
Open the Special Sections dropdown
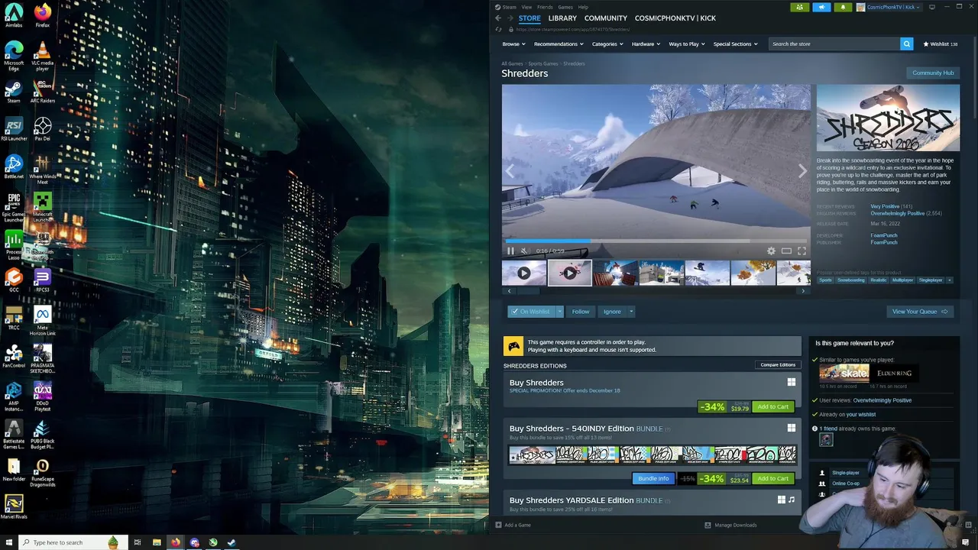click(735, 44)
